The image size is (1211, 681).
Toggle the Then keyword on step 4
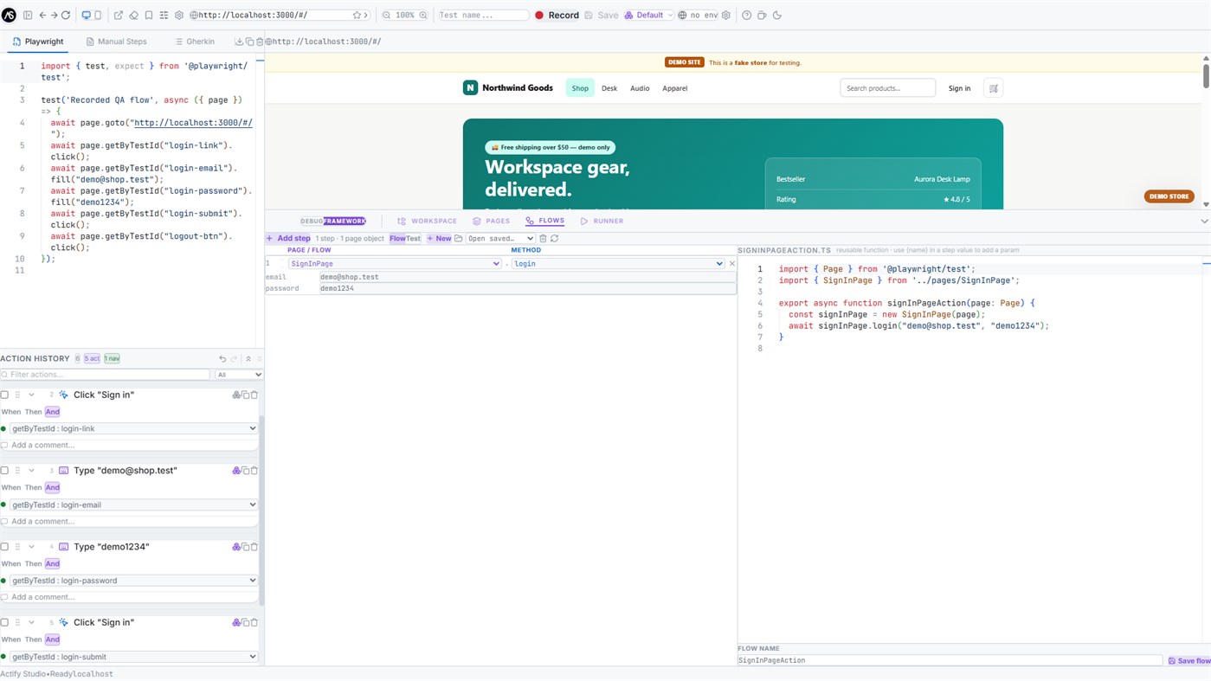33,563
